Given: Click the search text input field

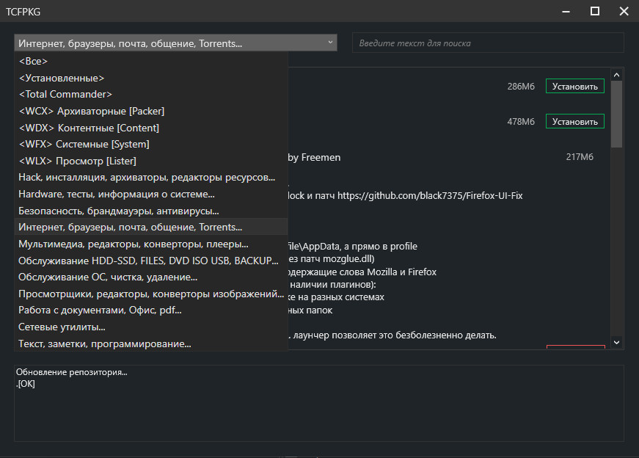Looking at the screenshot, I should click(x=488, y=43).
